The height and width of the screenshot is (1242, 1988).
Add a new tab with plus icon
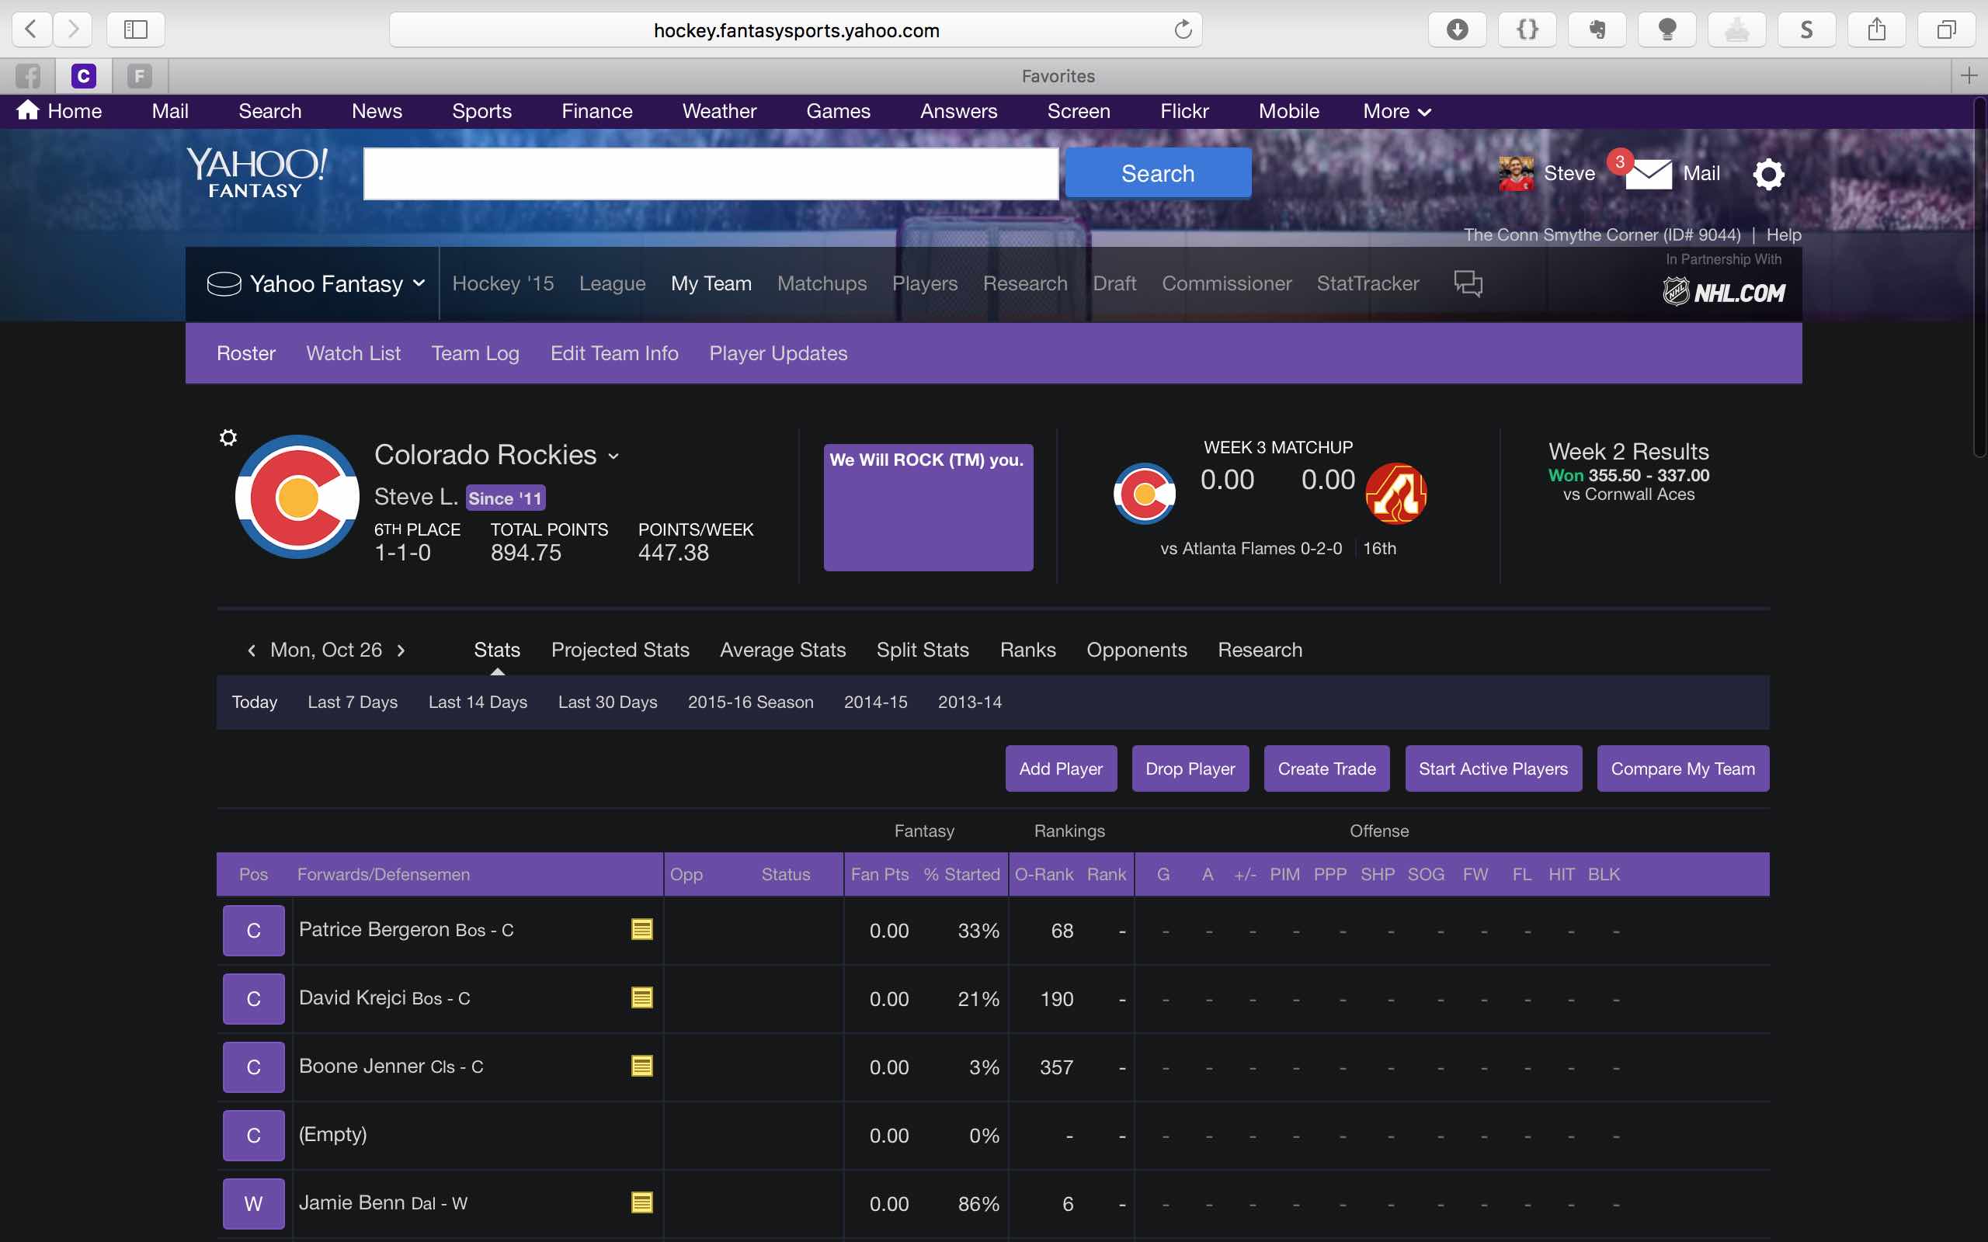[1969, 76]
